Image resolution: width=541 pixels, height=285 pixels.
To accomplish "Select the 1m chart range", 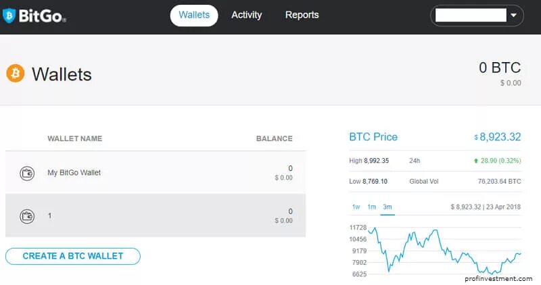I will click(x=371, y=207).
